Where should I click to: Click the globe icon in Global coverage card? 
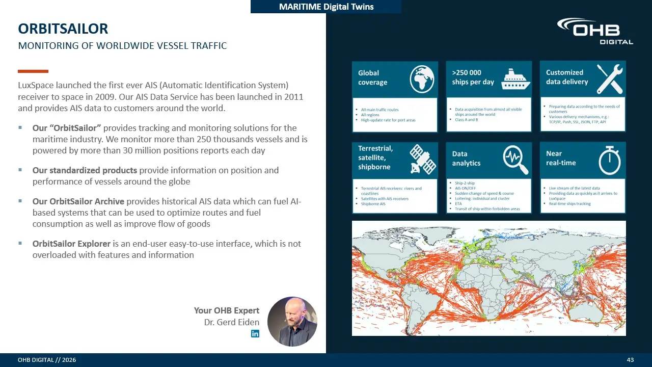[x=422, y=79]
